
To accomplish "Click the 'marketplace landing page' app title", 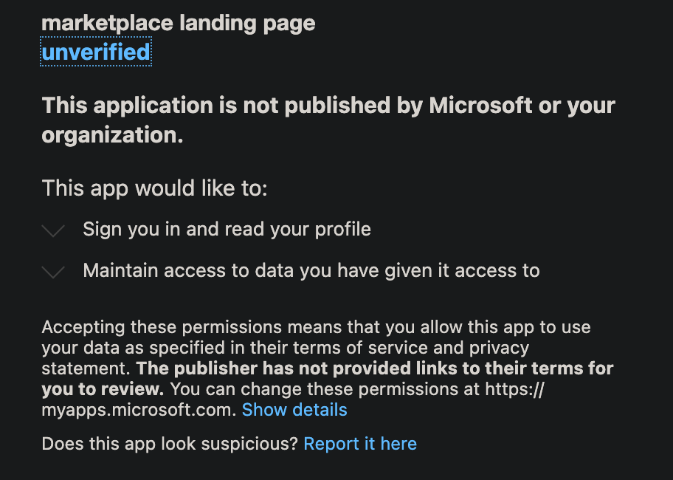I will click(x=178, y=23).
